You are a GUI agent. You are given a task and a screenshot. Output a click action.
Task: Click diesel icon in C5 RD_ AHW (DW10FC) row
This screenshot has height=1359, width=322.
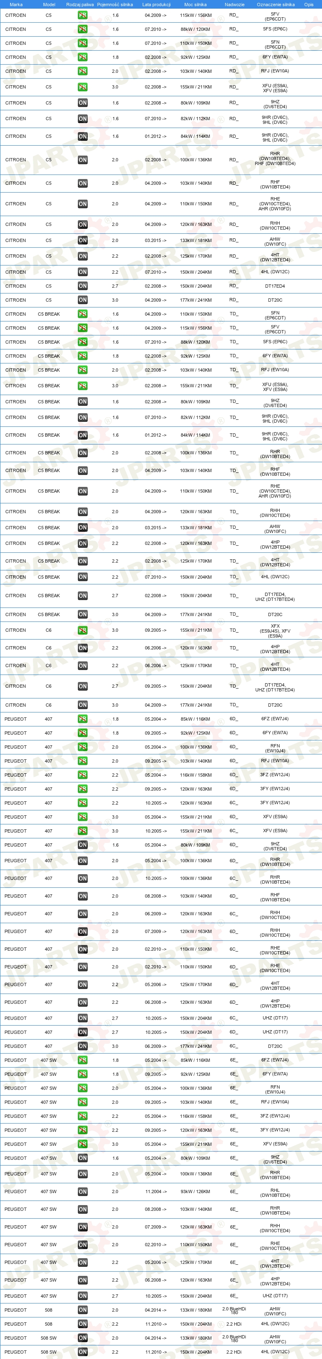pos(82,241)
